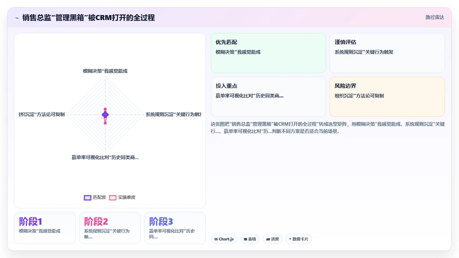The image size is (459, 258).
Task: Click the 表格 tag chip
Action: [250, 239]
